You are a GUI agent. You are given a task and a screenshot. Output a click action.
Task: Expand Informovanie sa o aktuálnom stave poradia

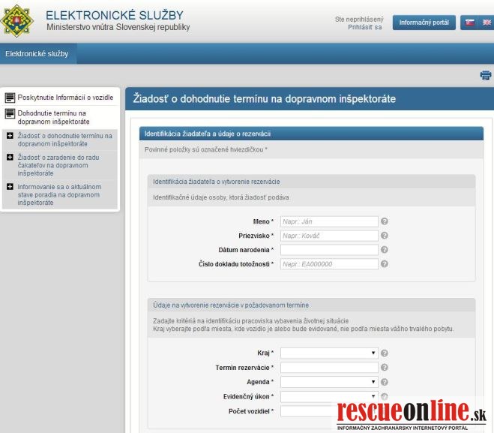(10, 186)
